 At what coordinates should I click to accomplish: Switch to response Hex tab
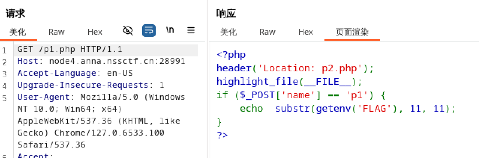306,32
